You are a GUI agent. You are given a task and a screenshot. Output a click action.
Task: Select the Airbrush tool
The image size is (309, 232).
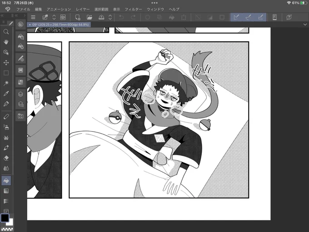coord(6,127)
